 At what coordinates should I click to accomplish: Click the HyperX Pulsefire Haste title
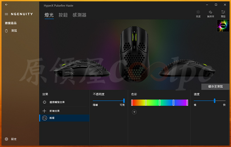59,5
